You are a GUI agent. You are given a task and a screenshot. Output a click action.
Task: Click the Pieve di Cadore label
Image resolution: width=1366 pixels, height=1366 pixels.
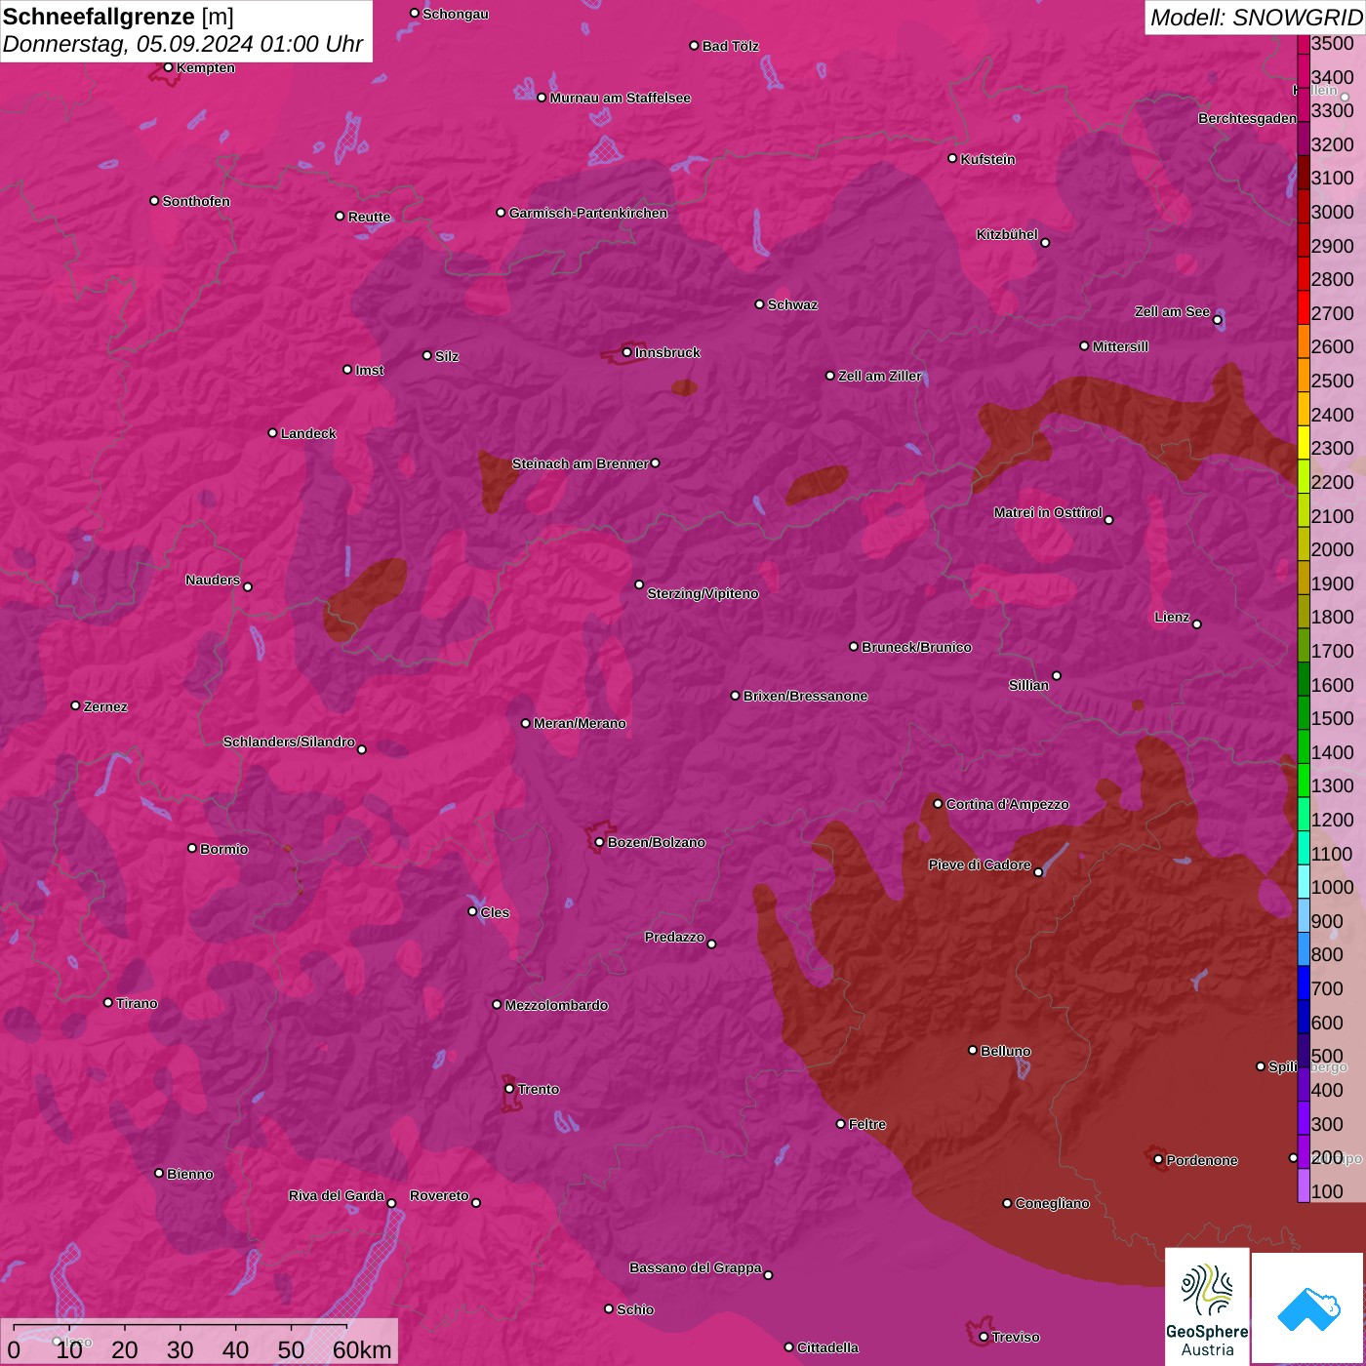[x=980, y=864]
